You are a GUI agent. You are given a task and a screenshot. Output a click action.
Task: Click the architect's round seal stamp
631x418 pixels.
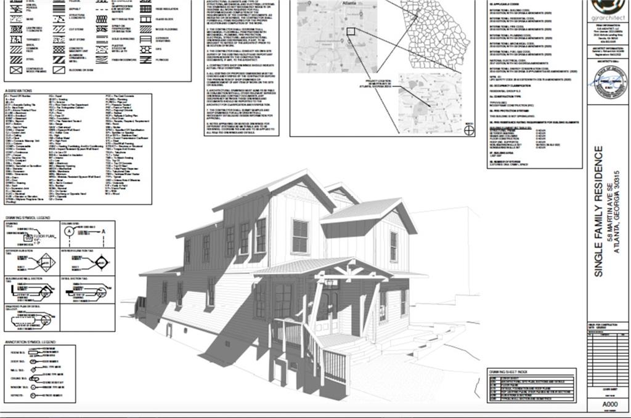click(608, 82)
